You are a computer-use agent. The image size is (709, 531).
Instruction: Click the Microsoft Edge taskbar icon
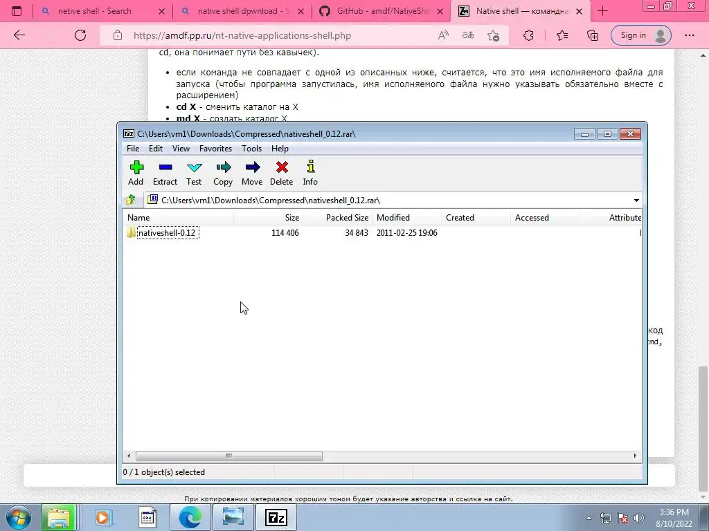(x=190, y=517)
